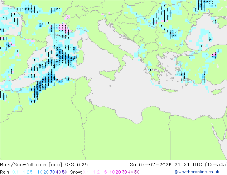Pick the Snow legend 10 value
This screenshot has width=227, height=175.
(x=112, y=172)
